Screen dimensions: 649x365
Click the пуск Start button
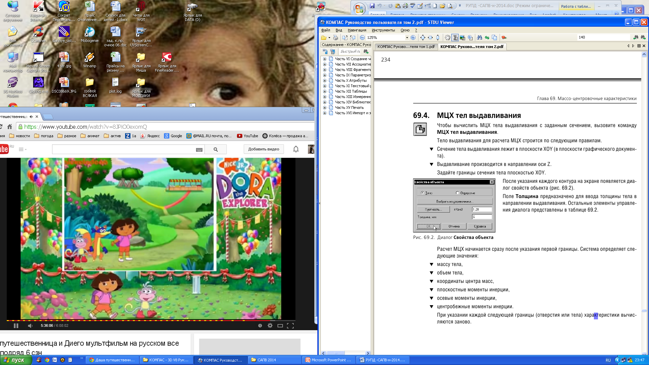coord(16,360)
